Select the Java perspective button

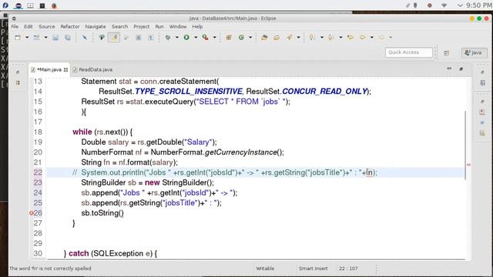point(475,52)
